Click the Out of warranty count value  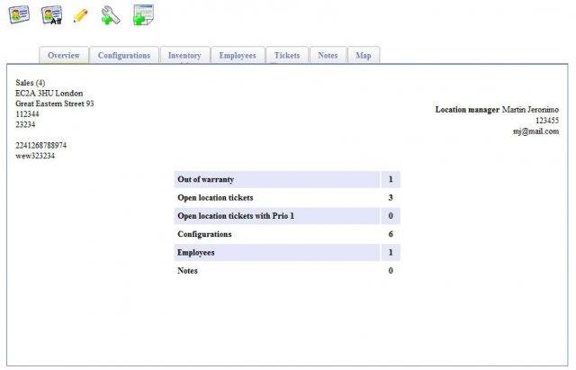pyautogui.click(x=391, y=179)
